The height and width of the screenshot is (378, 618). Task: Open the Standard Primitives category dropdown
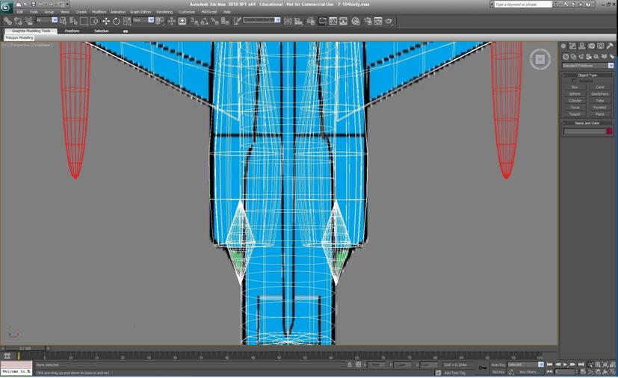pos(587,66)
